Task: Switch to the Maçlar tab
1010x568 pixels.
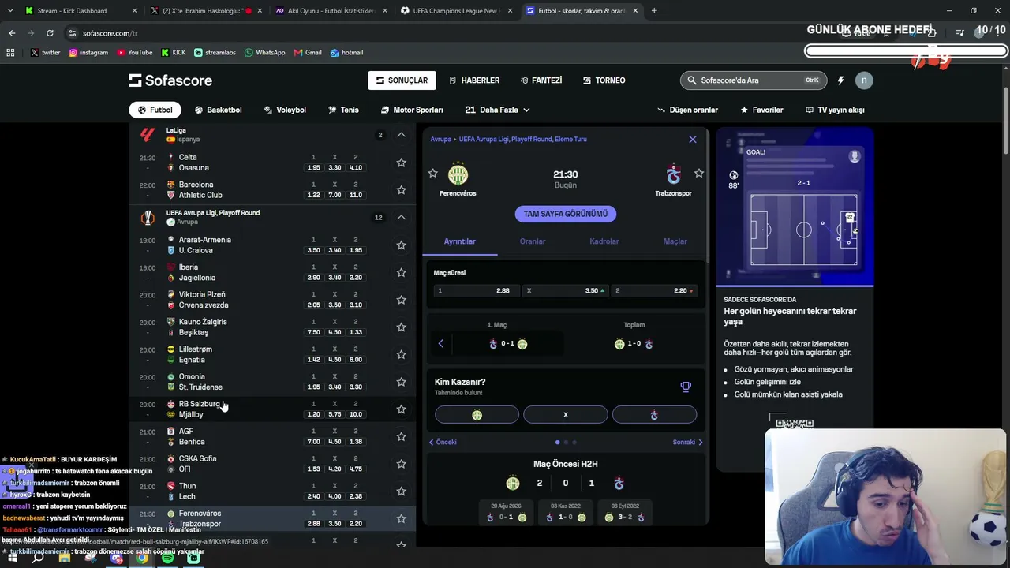Action: point(675,241)
